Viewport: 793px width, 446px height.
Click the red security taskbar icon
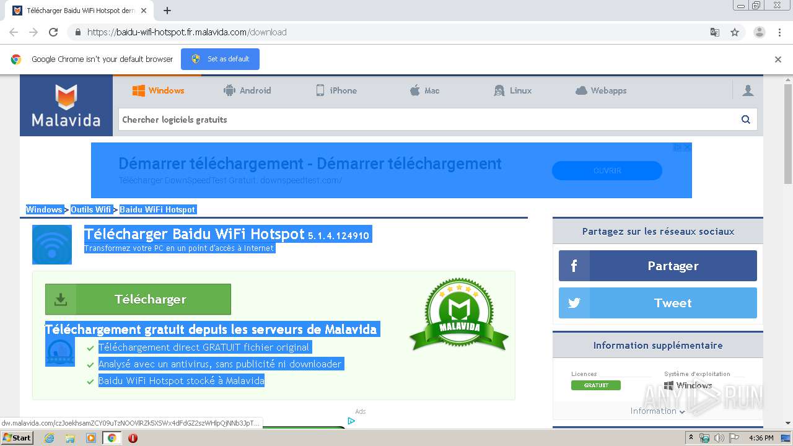(x=133, y=438)
